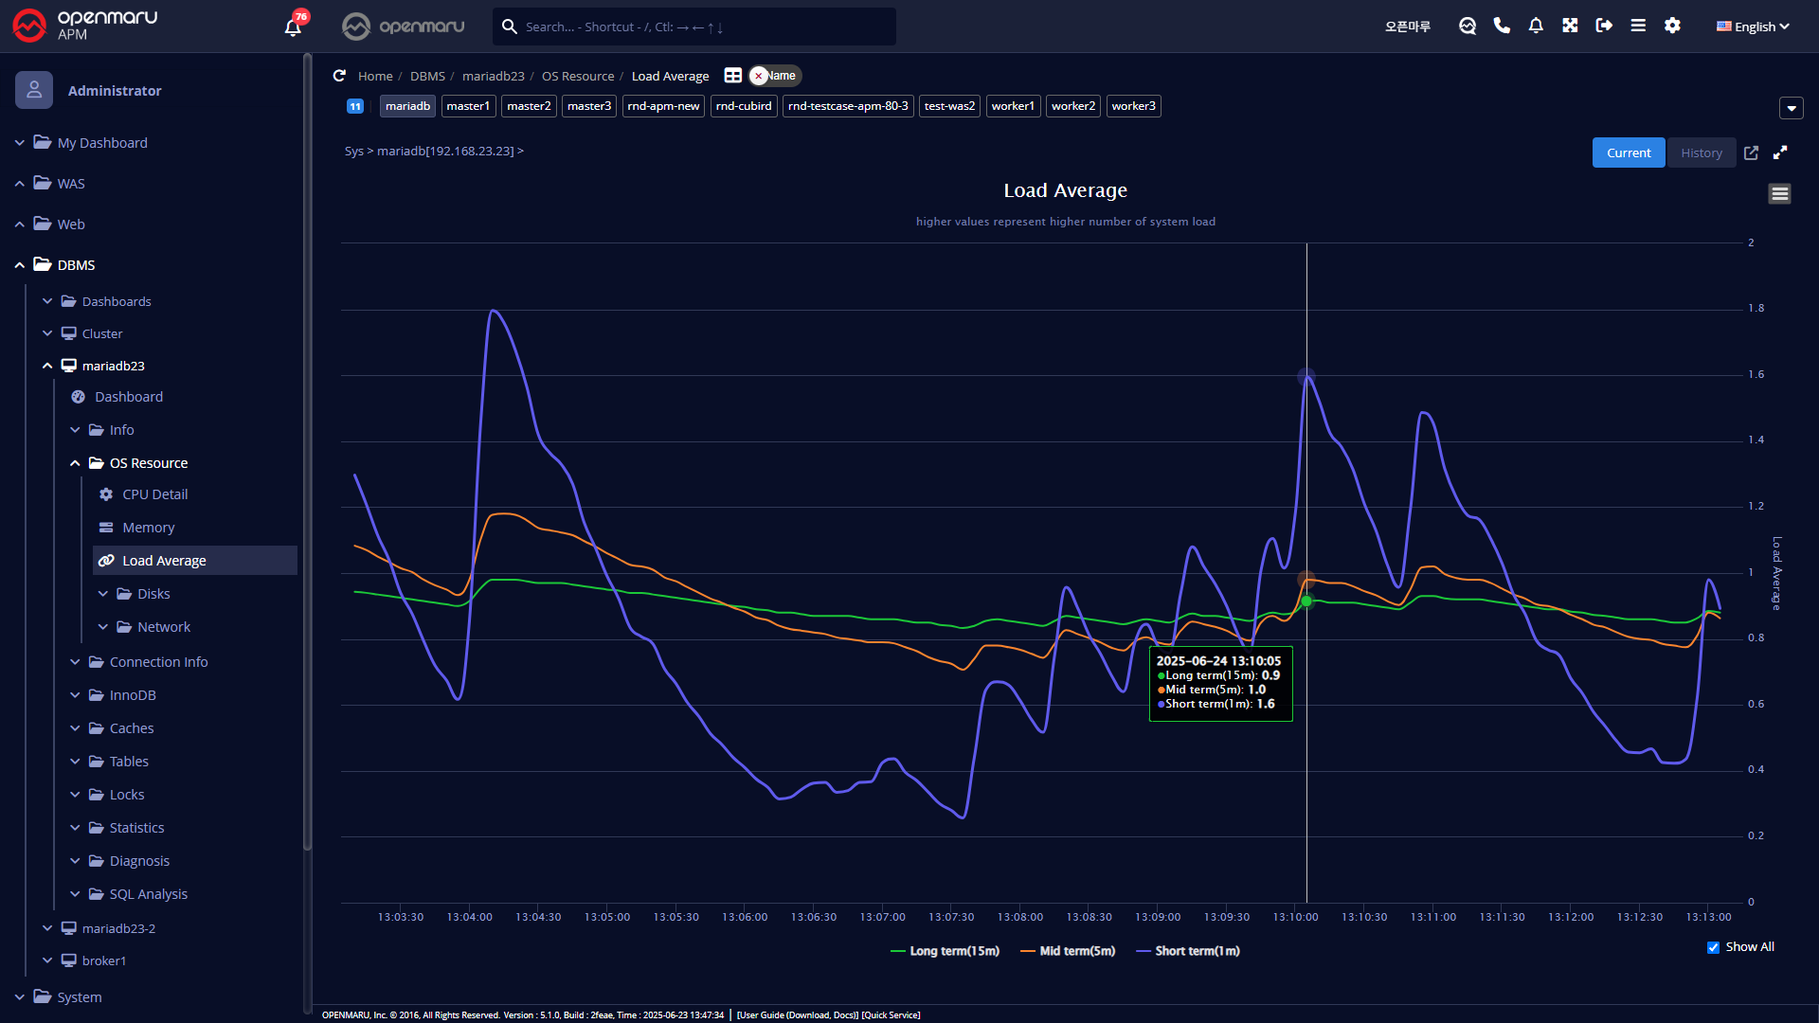Open the settings gear in header
This screenshot has height=1023, width=1819.
(x=1672, y=26)
